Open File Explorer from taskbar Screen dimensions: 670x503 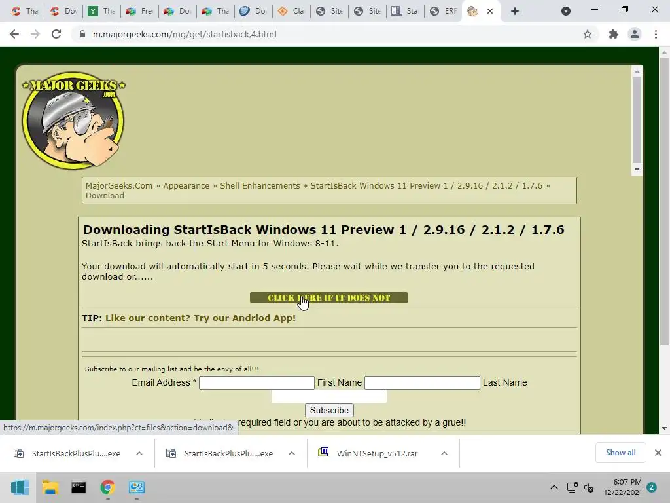pos(50,487)
